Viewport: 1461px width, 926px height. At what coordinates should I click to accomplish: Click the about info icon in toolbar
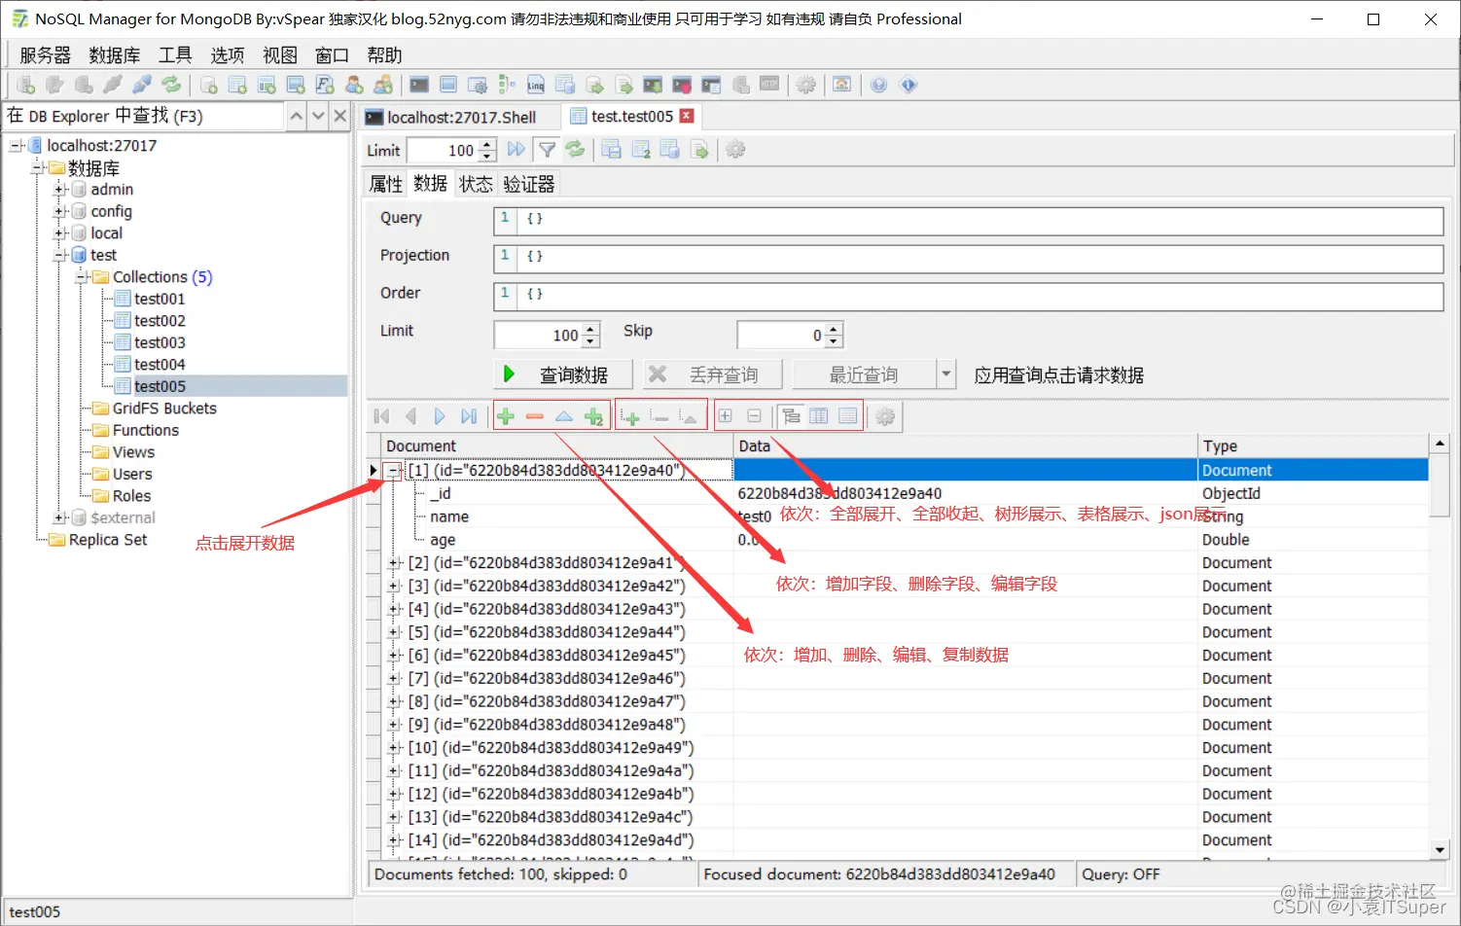click(x=909, y=85)
